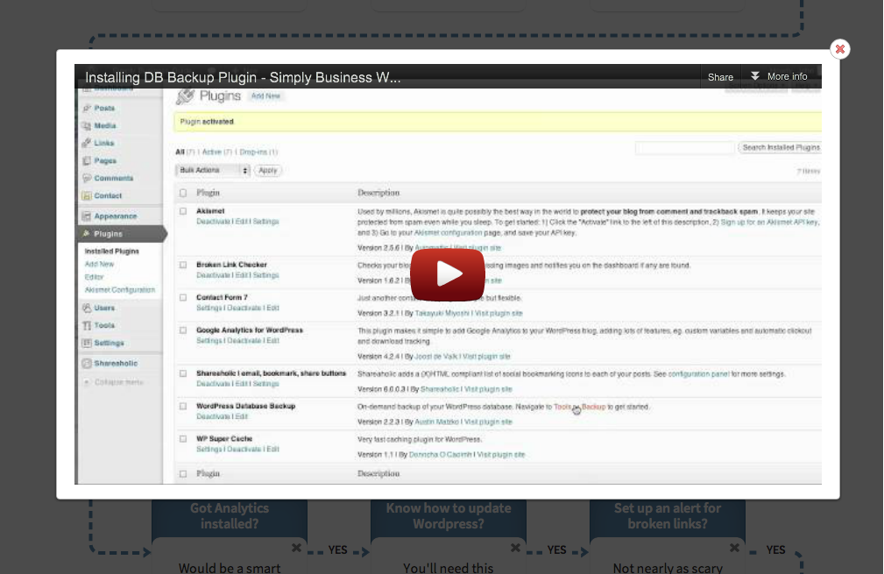Click Deactivate under Akismet
This screenshot has width=884, height=574.
coord(213,222)
